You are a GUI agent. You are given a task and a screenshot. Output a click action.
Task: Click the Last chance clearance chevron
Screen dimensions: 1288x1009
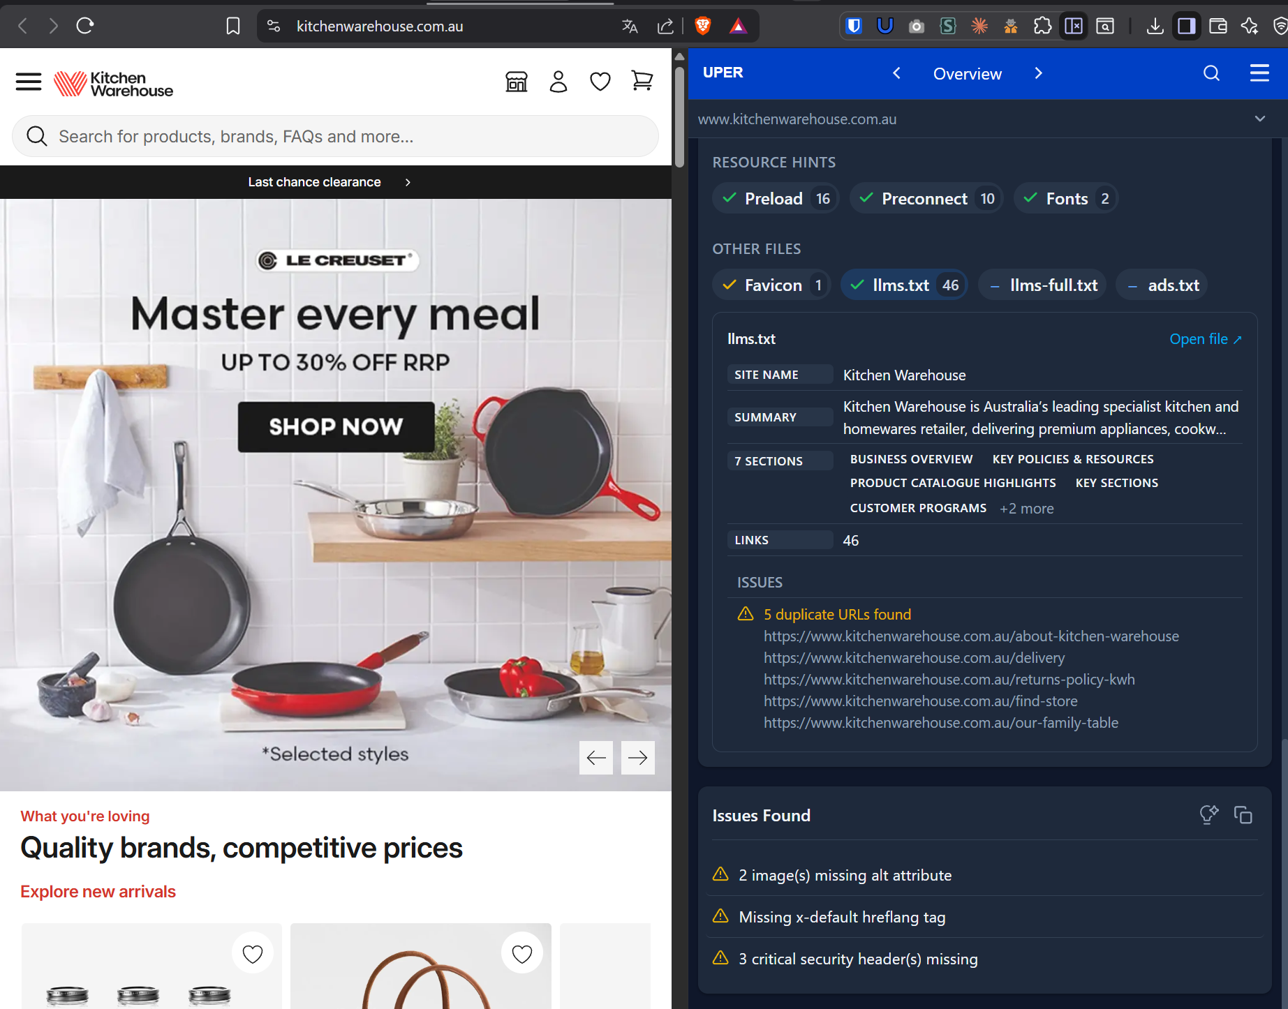[x=408, y=182]
